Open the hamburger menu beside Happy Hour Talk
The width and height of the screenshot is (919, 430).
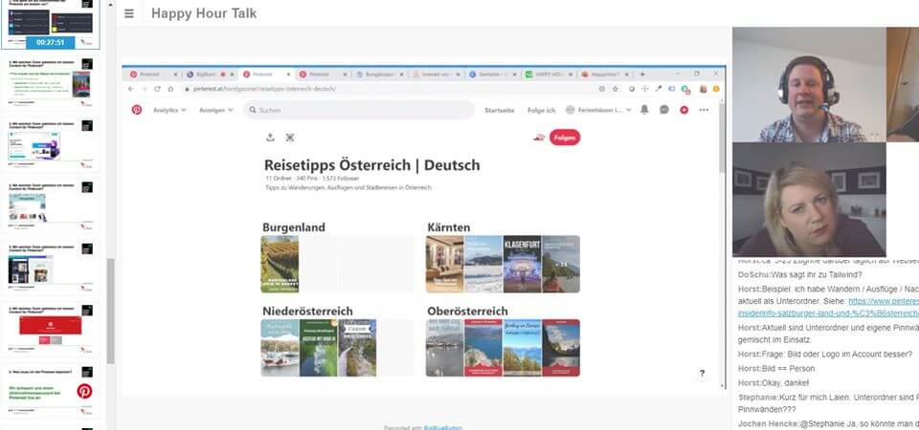click(129, 13)
